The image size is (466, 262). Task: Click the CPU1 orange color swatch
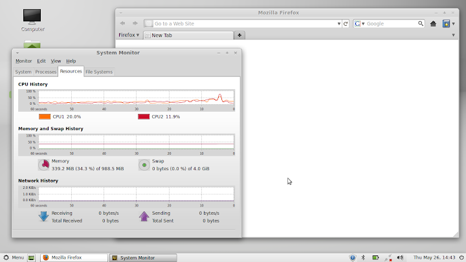coord(45,116)
